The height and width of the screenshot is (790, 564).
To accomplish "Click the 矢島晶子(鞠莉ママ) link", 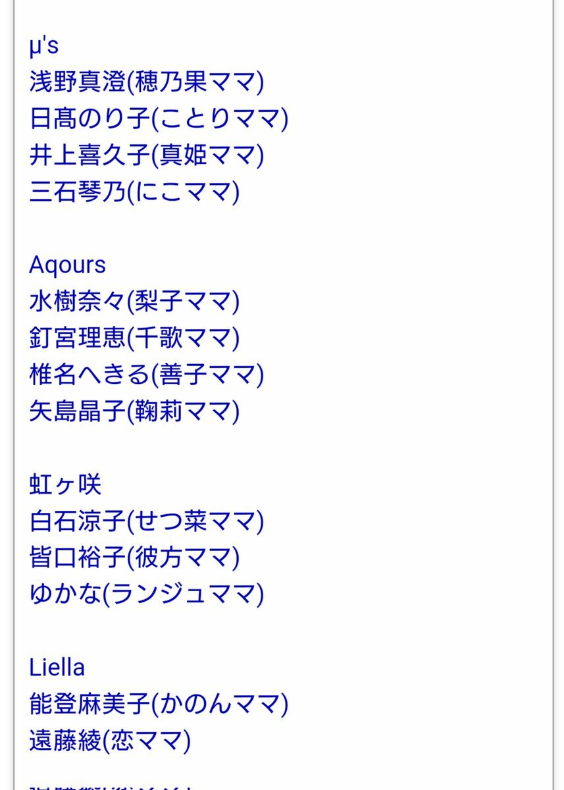I will tap(134, 412).
